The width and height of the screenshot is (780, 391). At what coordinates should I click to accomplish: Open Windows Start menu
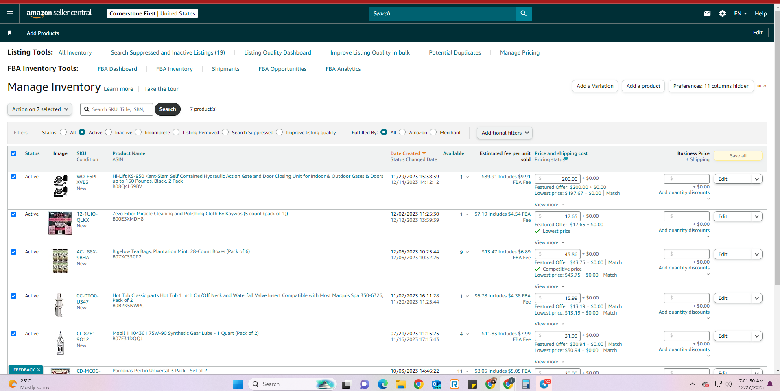(238, 384)
